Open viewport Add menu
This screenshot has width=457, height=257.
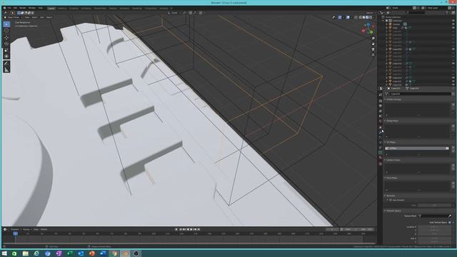pos(41,17)
